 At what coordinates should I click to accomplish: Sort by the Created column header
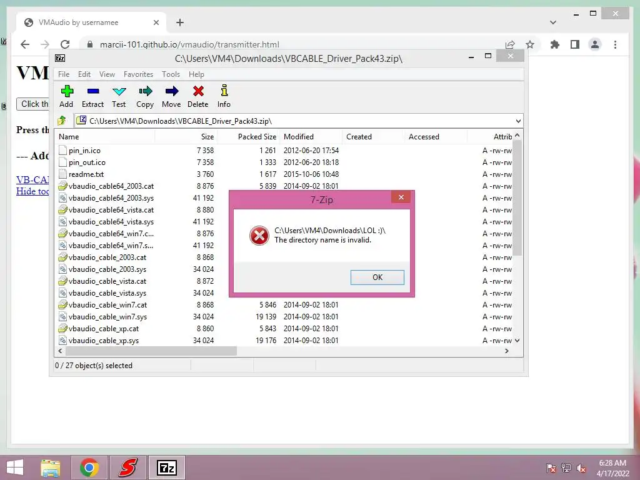[374, 137]
